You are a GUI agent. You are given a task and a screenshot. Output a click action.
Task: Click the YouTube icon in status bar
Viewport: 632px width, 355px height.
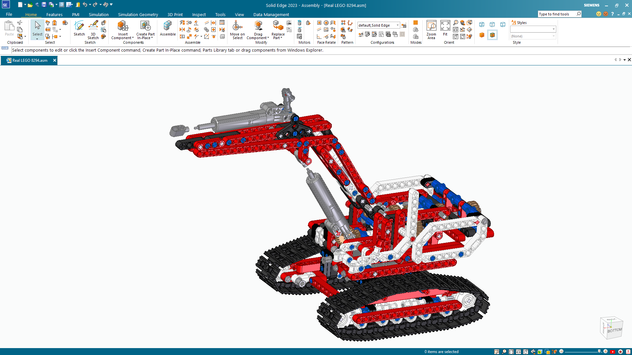613,352
